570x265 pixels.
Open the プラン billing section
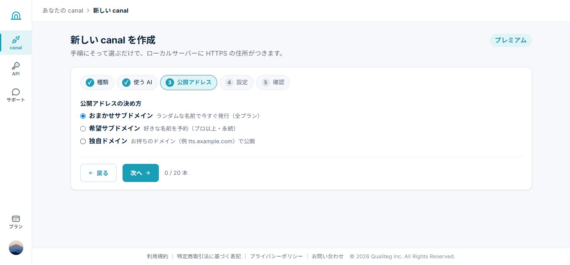click(16, 222)
